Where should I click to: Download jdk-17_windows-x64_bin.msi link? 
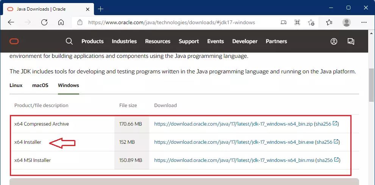[234, 160]
